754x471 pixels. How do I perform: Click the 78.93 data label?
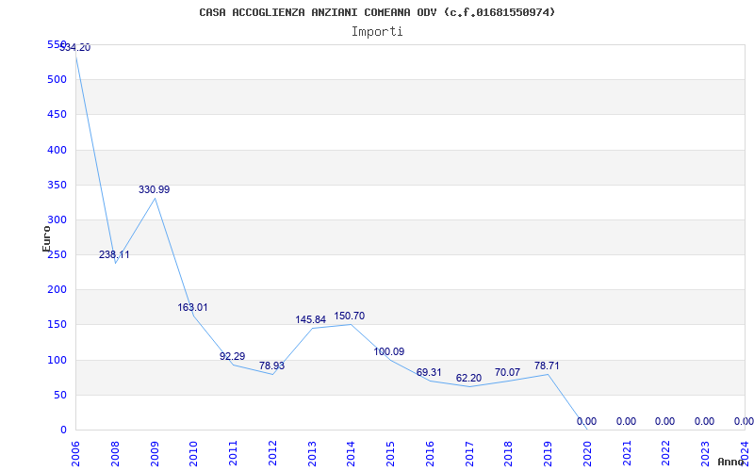pyautogui.click(x=271, y=365)
